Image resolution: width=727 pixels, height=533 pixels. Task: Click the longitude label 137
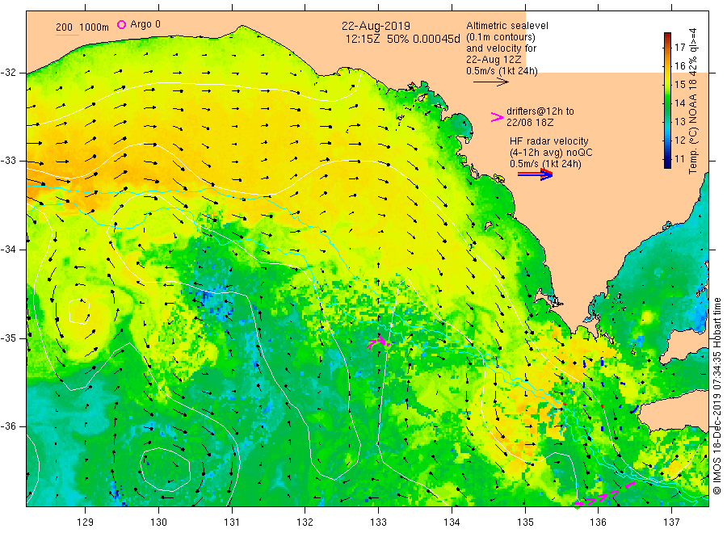pos(671,523)
